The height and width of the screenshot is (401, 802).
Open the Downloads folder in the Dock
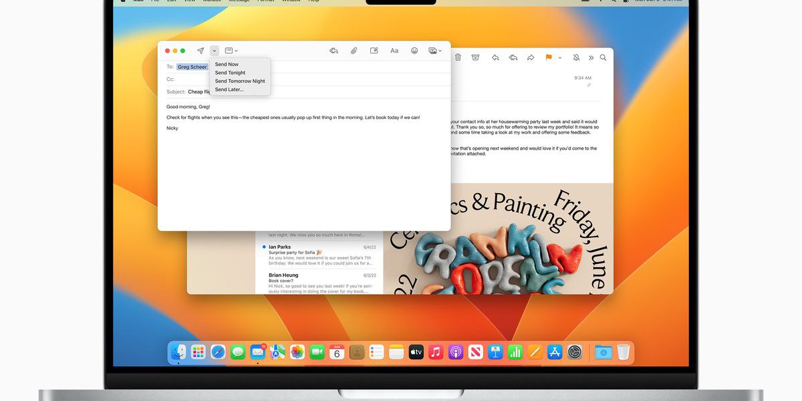pyautogui.click(x=604, y=352)
